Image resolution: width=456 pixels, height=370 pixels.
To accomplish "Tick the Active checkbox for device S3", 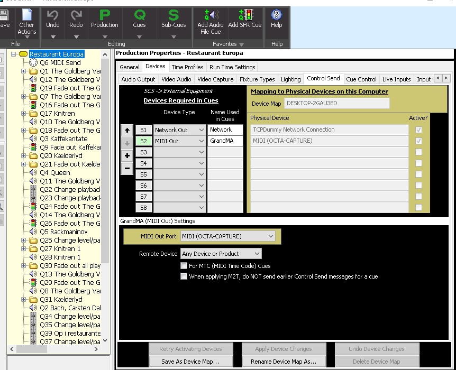I will click(x=419, y=152).
